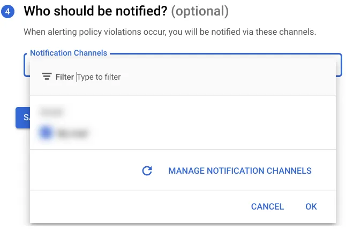
Task: Open Manage Notification Channels link
Action: [239, 171]
